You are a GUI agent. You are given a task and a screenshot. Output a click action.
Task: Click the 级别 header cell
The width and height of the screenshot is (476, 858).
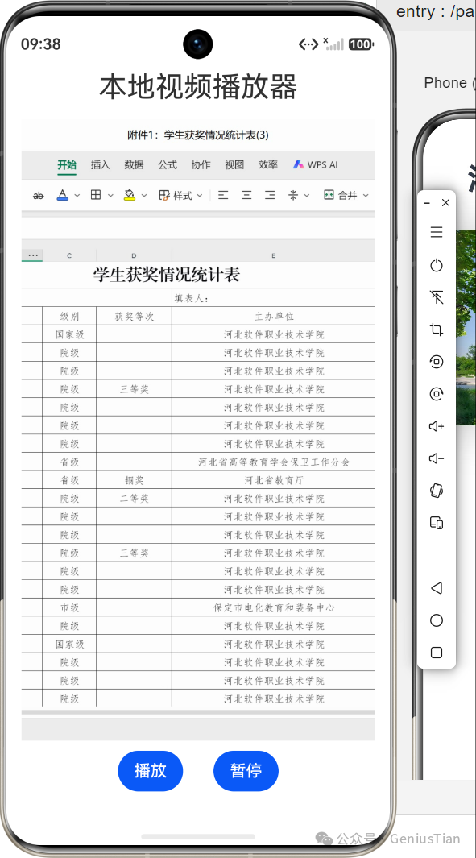pyautogui.click(x=69, y=317)
